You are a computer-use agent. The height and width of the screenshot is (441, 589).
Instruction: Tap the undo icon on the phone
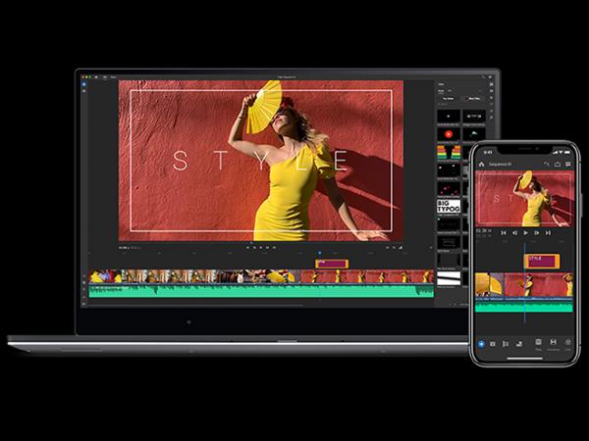click(545, 165)
